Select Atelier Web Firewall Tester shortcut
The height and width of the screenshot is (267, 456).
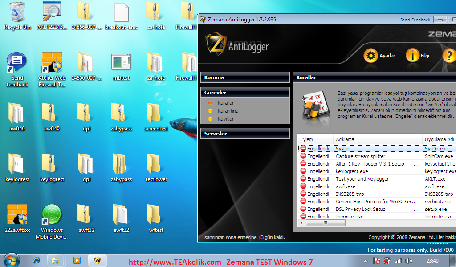(x=52, y=70)
